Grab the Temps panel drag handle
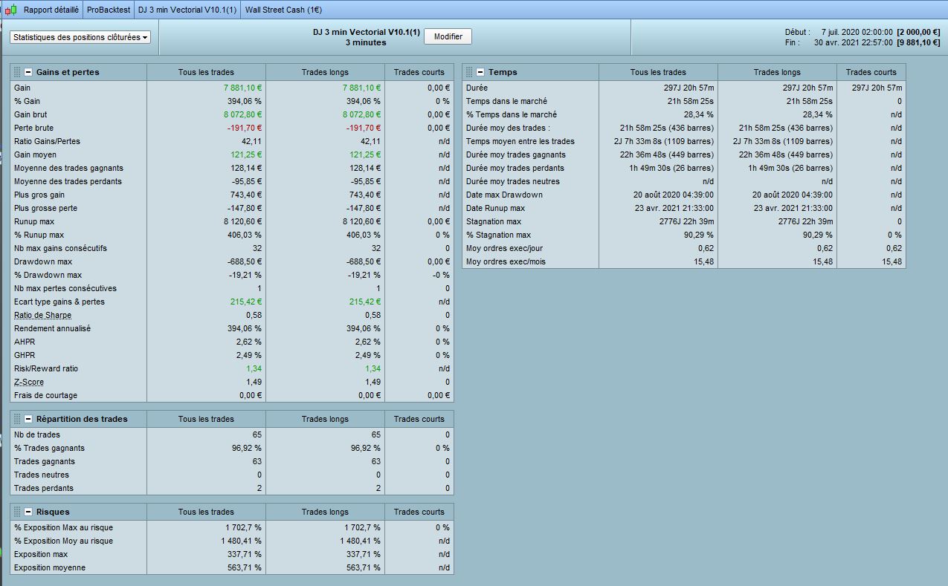The height and width of the screenshot is (586, 948). 469,72
